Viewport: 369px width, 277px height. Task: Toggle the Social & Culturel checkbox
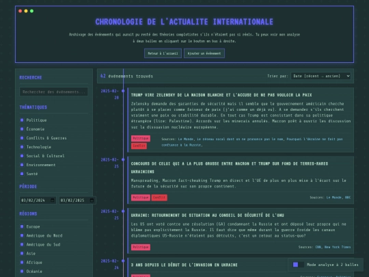(22, 156)
